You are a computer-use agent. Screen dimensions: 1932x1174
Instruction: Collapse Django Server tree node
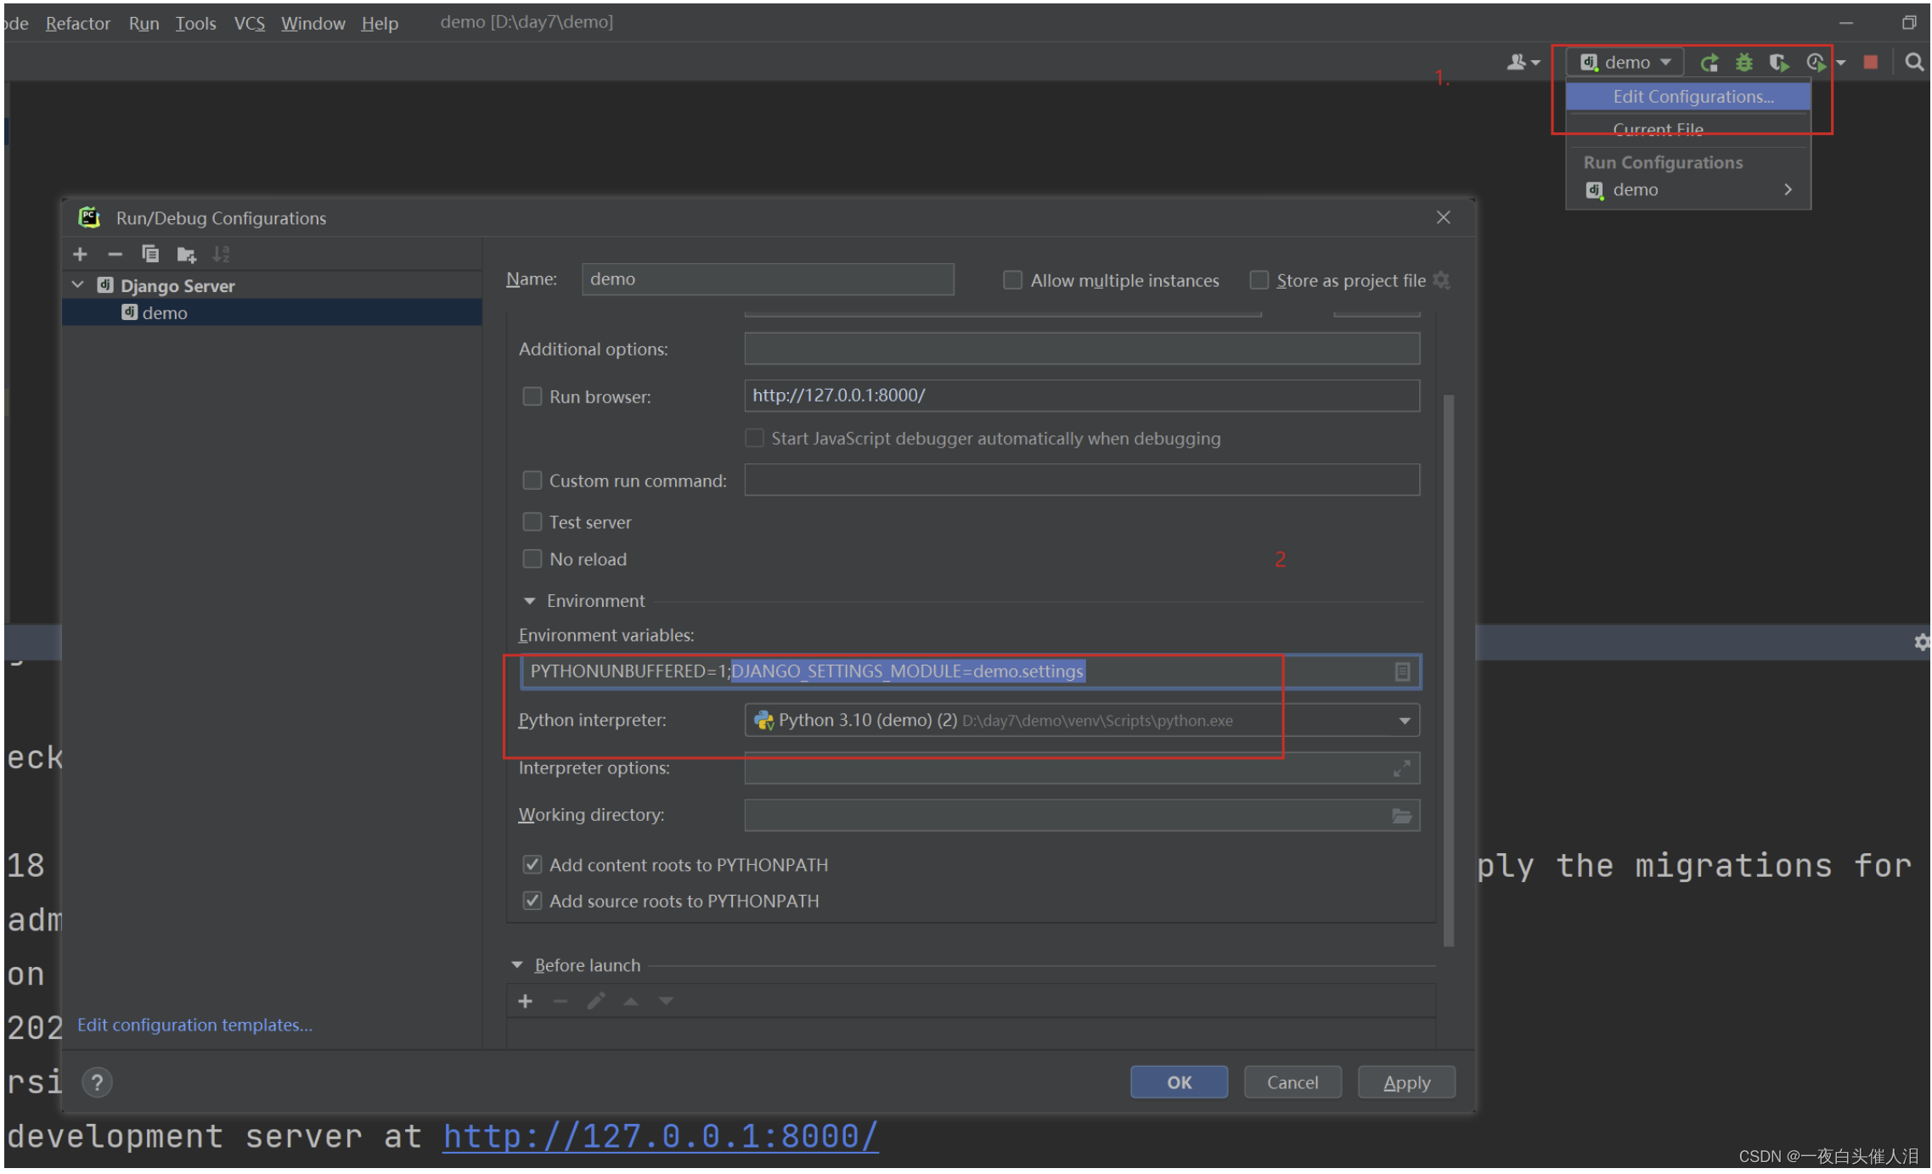click(x=78, y=285)
